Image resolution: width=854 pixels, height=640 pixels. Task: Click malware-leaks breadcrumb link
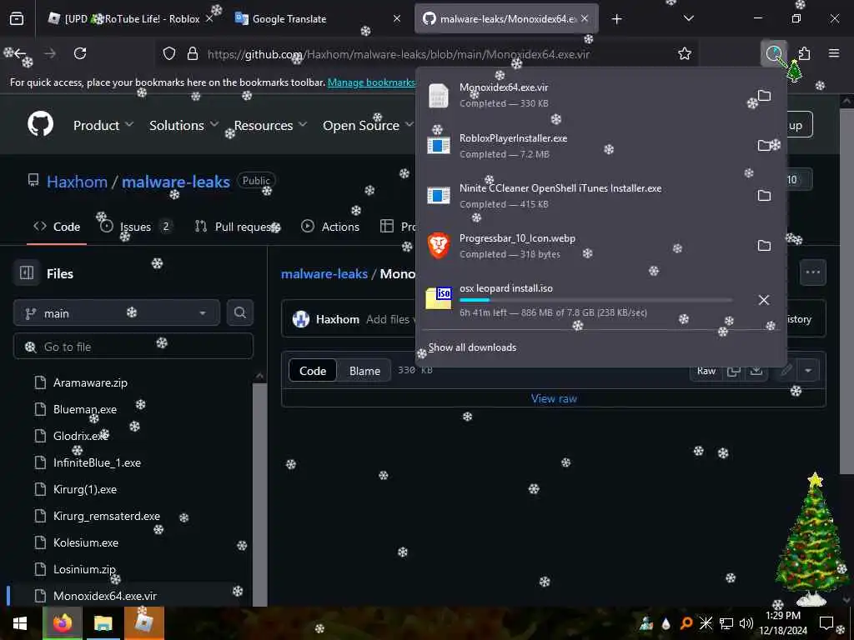point(324,273)
